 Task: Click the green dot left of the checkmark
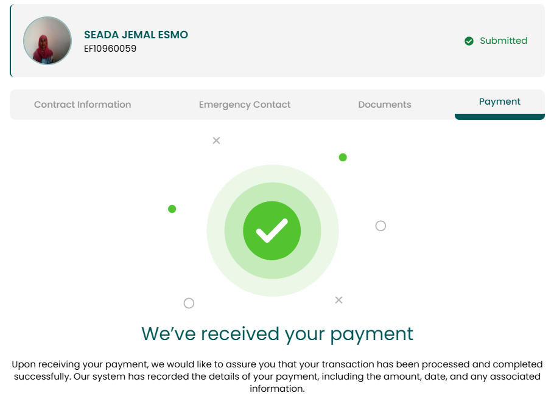pyautogui.click(x=172, y=209)
